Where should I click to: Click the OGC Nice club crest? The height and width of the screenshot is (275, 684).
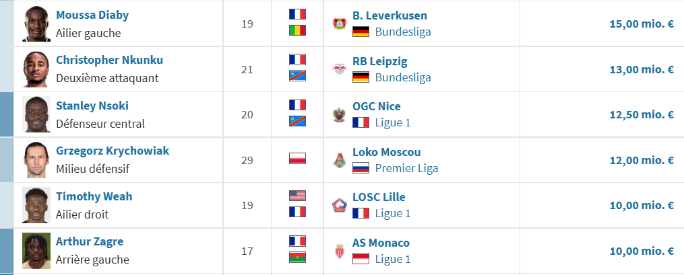tap(339, 114)
